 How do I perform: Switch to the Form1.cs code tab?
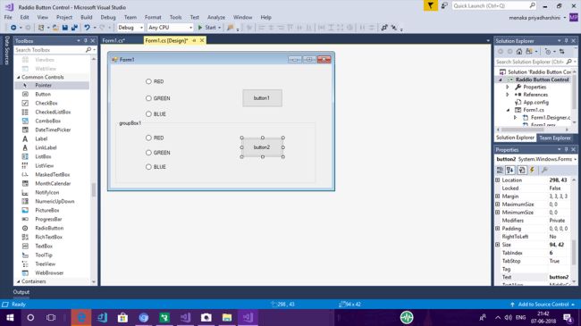pos(114,40)
